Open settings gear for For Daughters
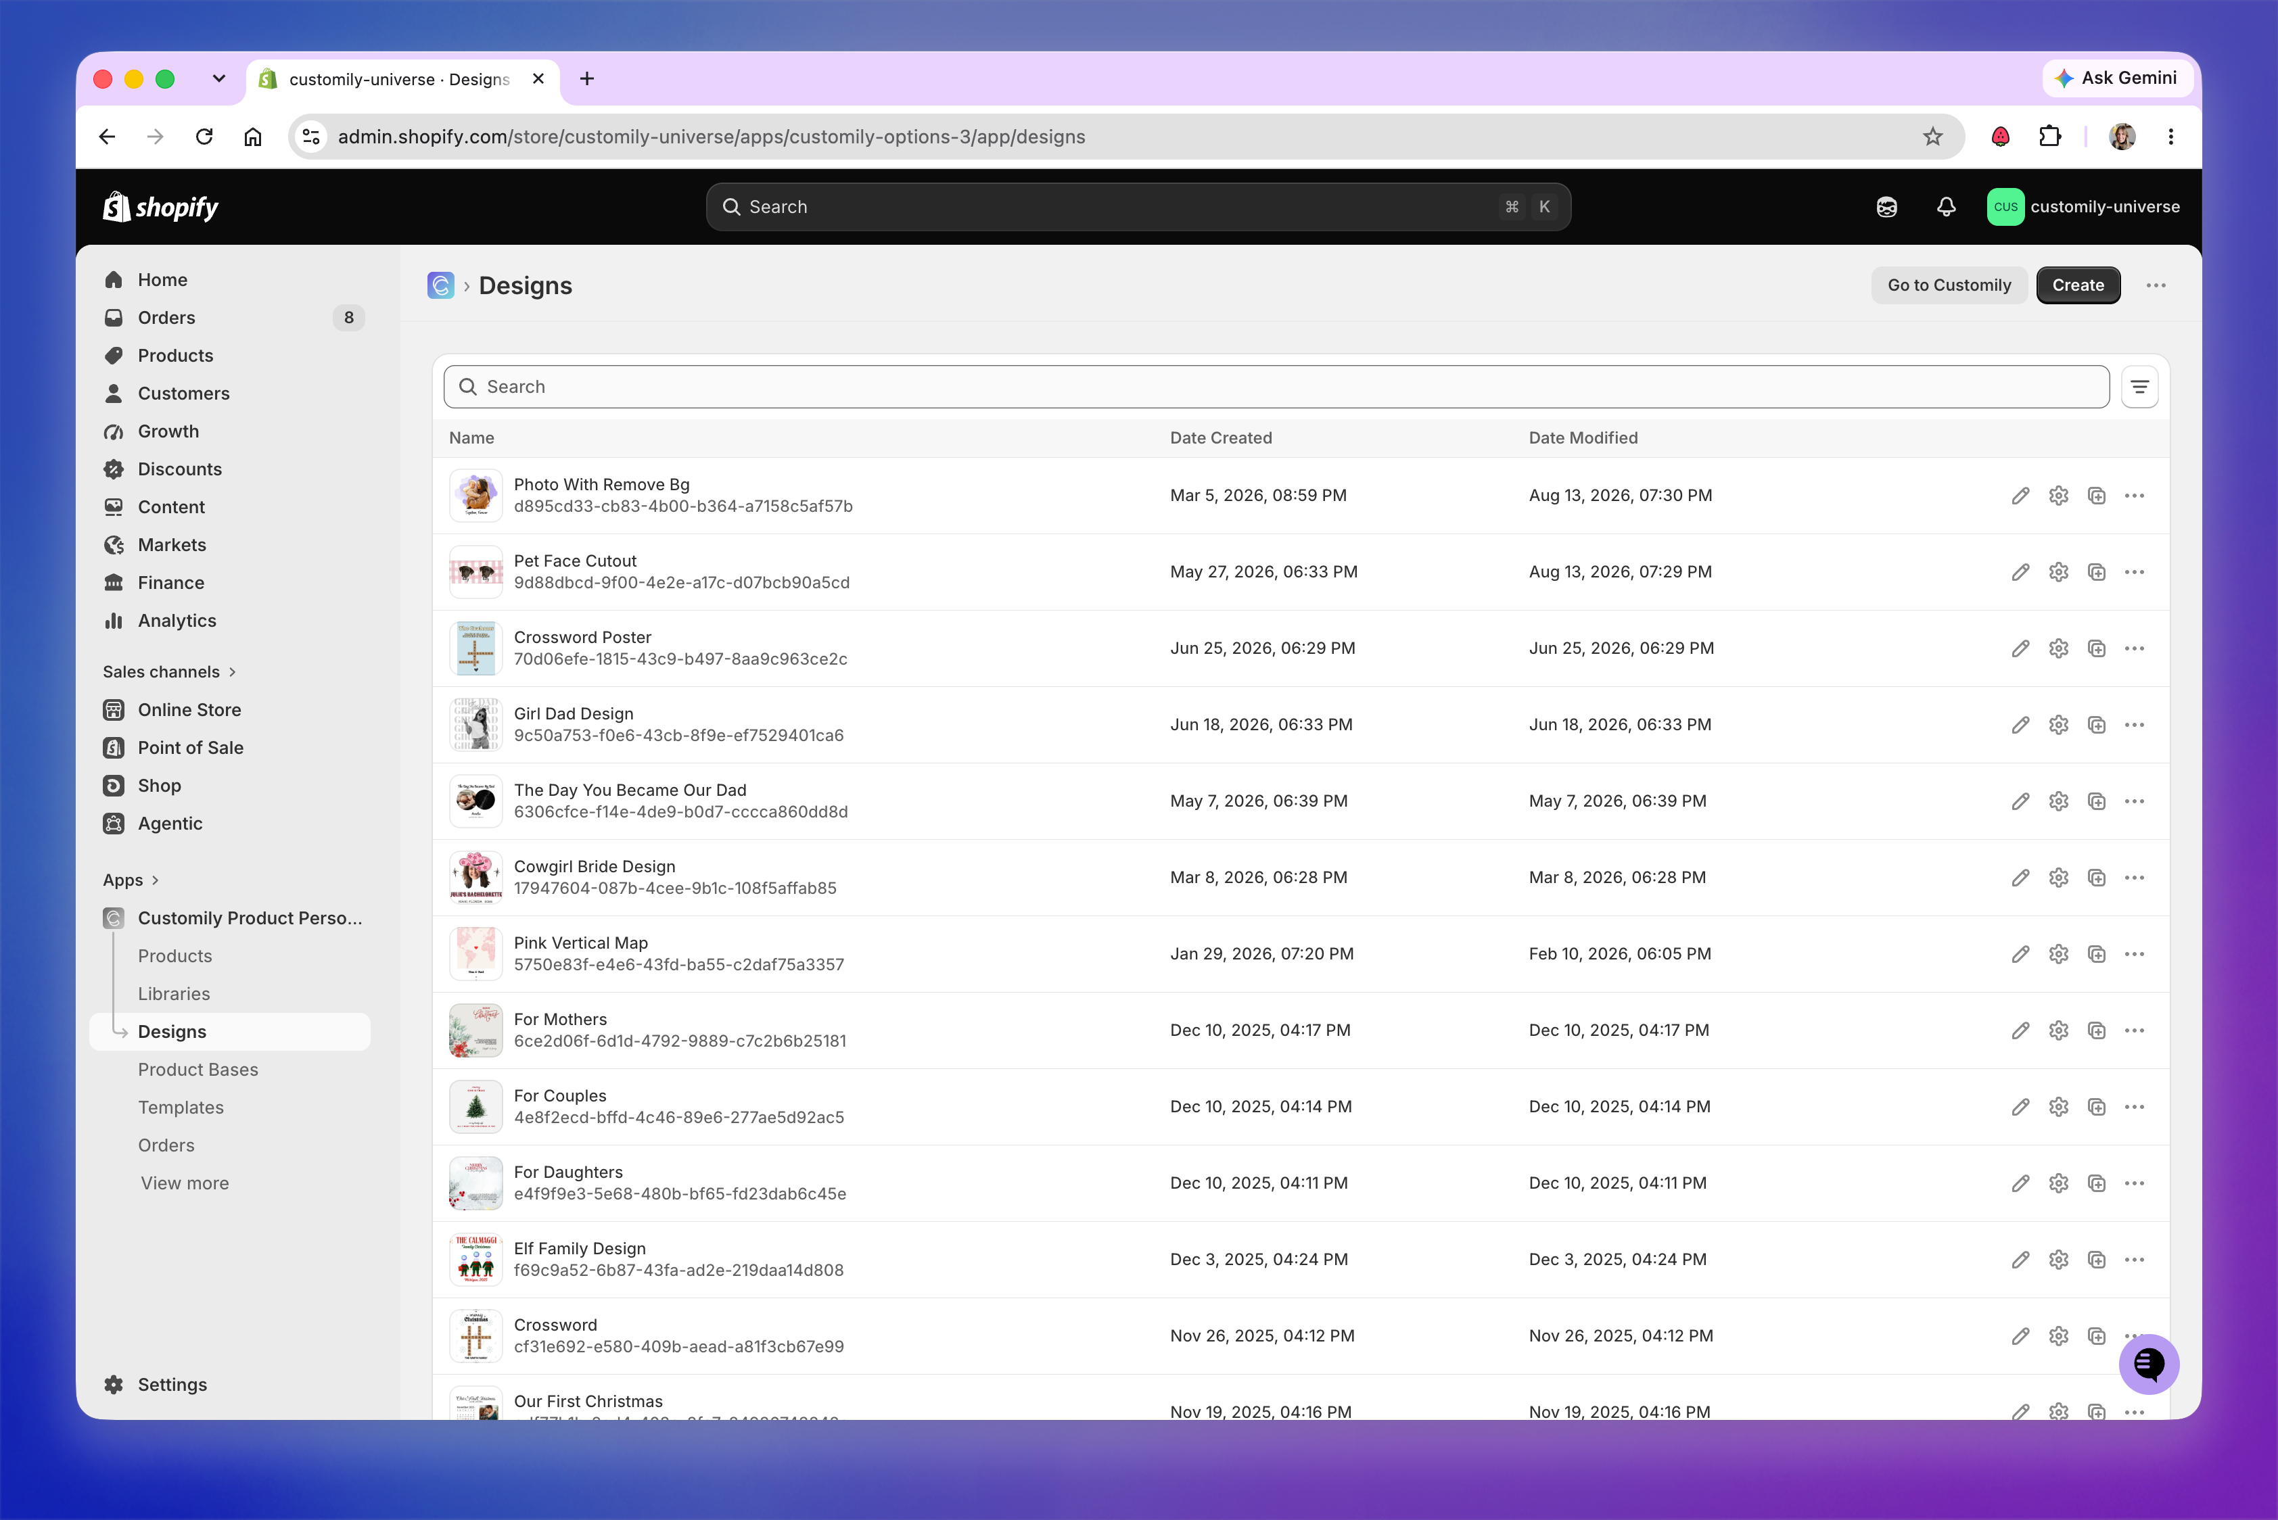The height and width of the screenshot is (1520, 2278). coord(2058,1184)
